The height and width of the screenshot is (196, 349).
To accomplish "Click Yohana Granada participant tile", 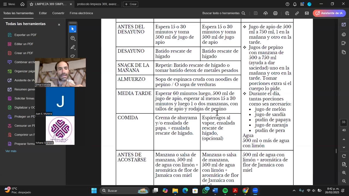I will (60, 130).
